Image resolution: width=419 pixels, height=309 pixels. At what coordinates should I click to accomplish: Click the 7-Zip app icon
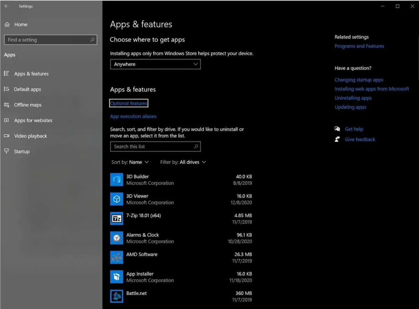[x=117, y=219]
